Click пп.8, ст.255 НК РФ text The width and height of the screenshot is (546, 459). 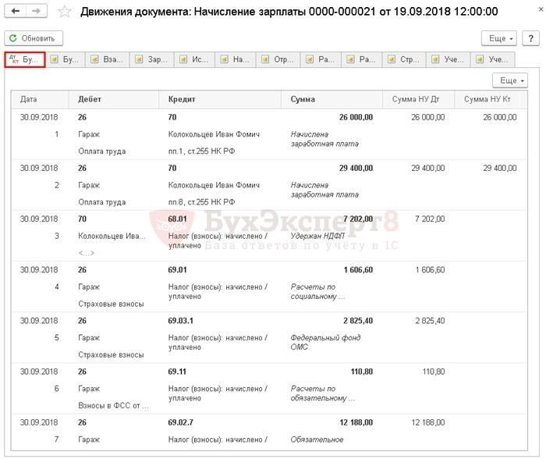[201, 202]
